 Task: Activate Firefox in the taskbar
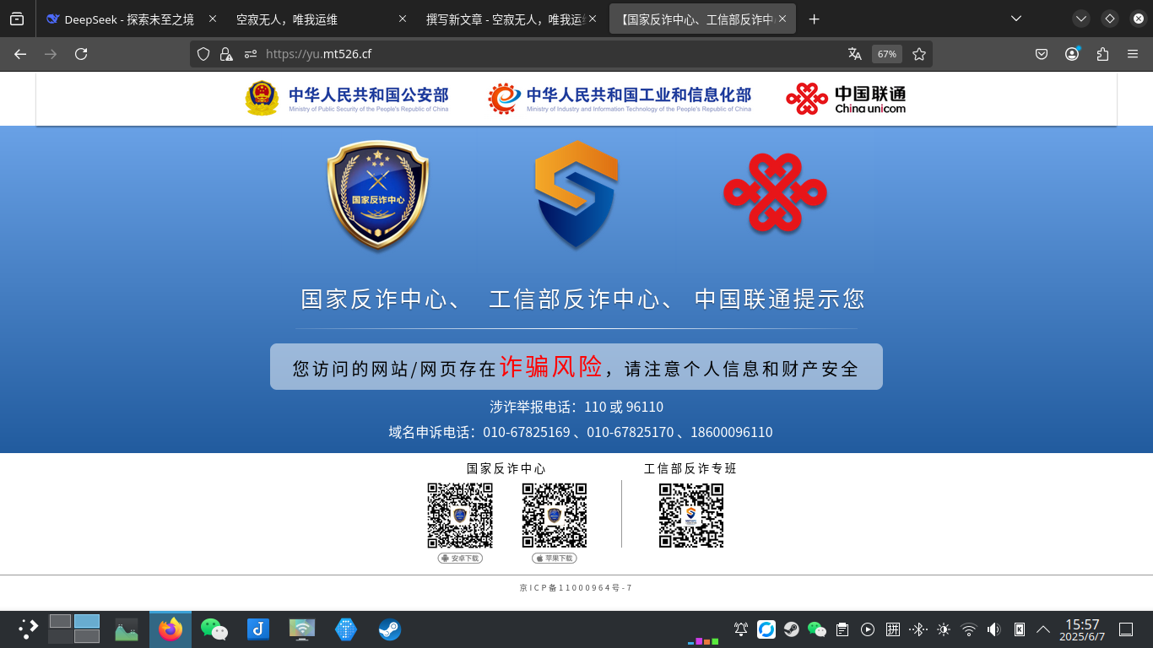pos(171,629)
